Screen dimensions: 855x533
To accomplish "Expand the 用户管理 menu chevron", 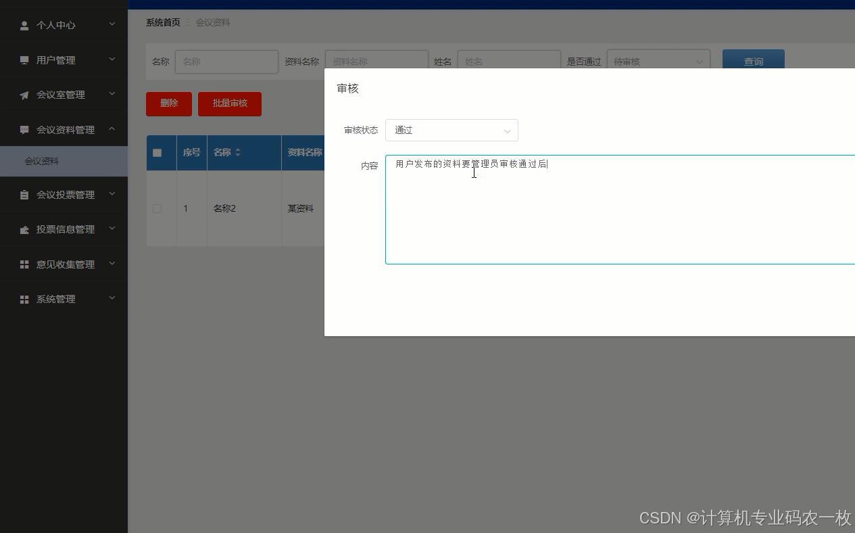I will click(112, 60).
